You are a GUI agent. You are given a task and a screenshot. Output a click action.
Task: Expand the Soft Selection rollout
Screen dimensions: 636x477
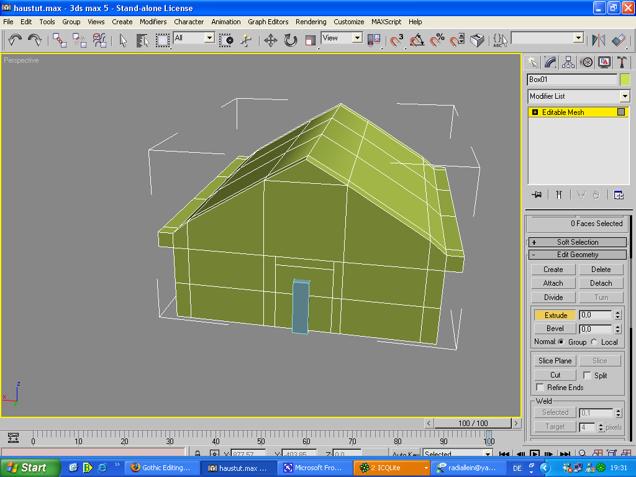coord(577,242)
